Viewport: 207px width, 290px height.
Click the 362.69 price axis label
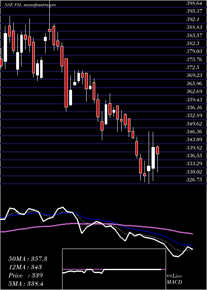[194, 92]
